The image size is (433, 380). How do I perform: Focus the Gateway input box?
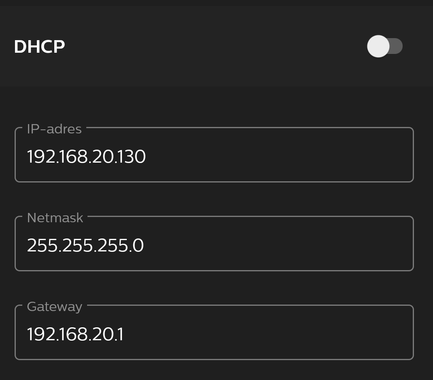tap(214, 334)
